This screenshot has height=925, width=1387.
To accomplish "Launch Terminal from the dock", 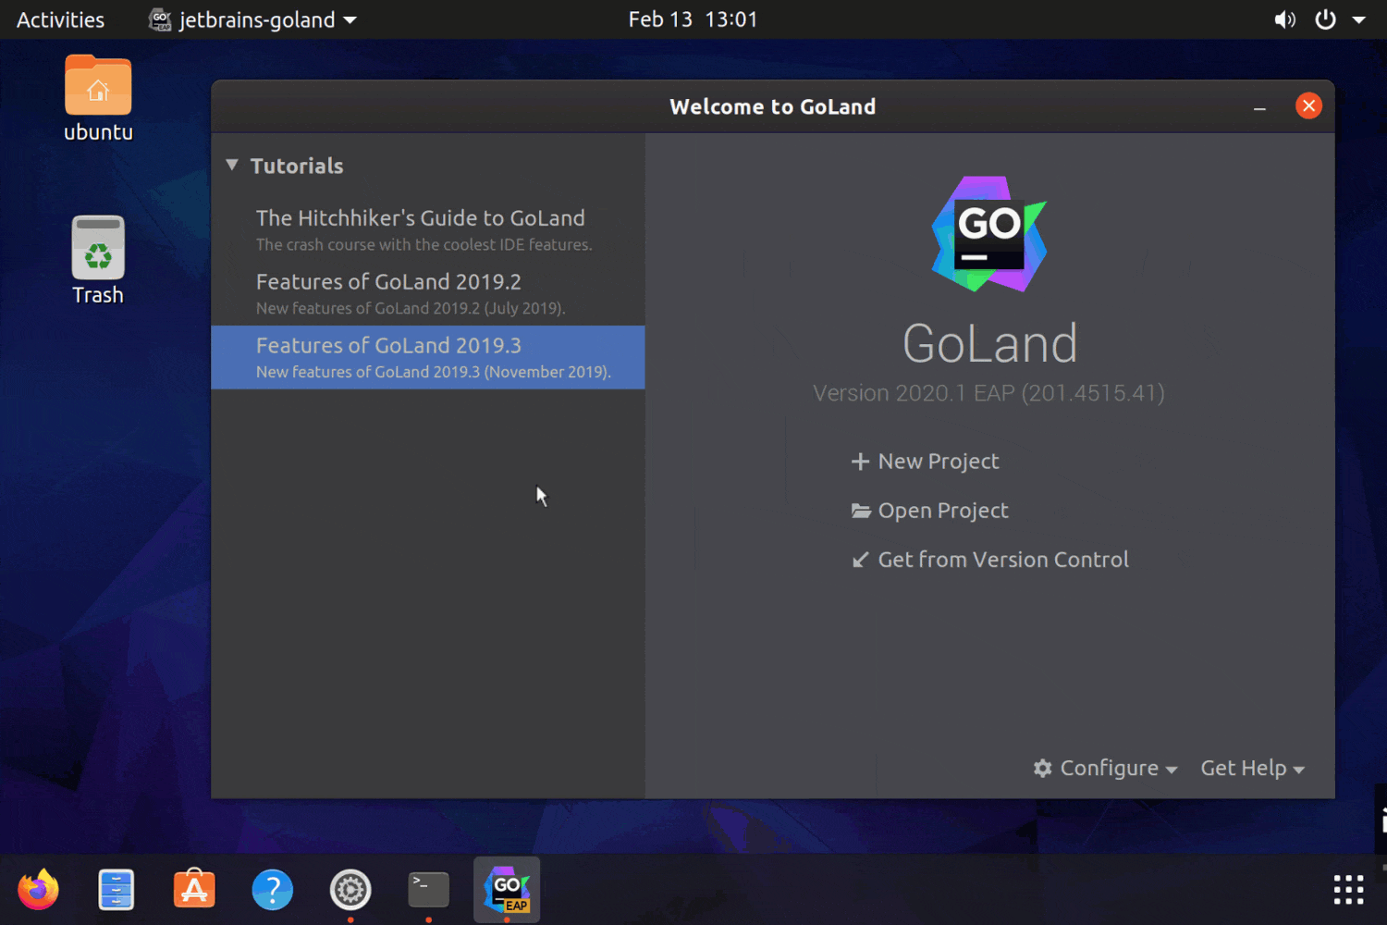I will [x=428, y=889].
